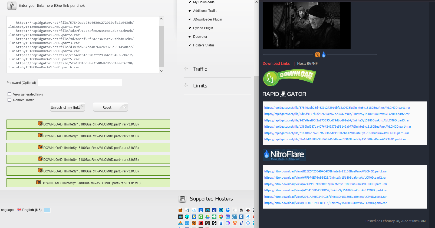
Task: Click the Google Drive hoster icon
Action: [207, 217]
